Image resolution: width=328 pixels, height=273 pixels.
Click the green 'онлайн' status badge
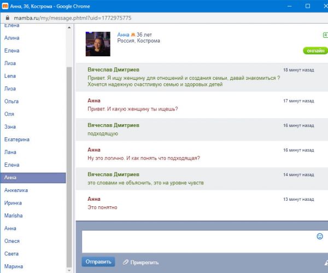coord(315,50)
